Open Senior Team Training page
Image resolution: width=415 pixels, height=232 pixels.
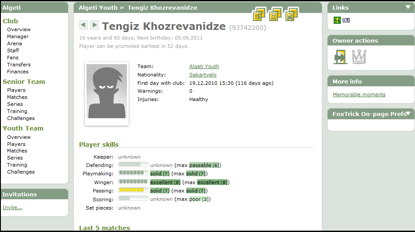(17, 111)
